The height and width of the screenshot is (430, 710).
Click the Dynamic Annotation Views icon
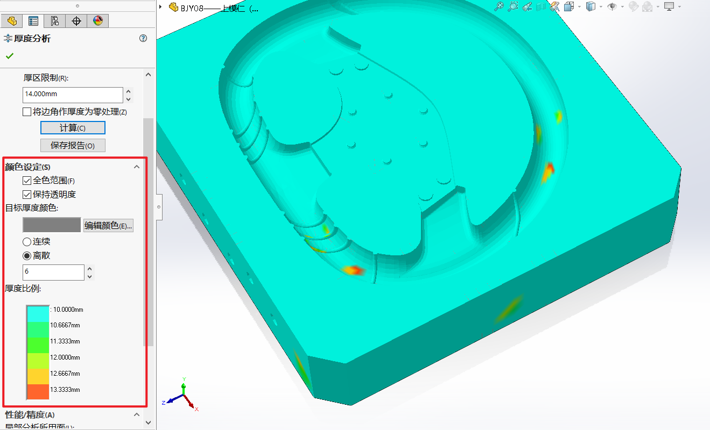tap(556, 6)
